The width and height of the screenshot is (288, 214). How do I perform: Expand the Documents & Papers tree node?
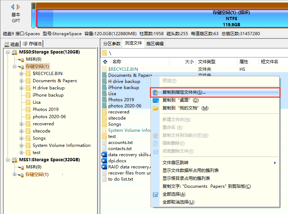[22, 81]
